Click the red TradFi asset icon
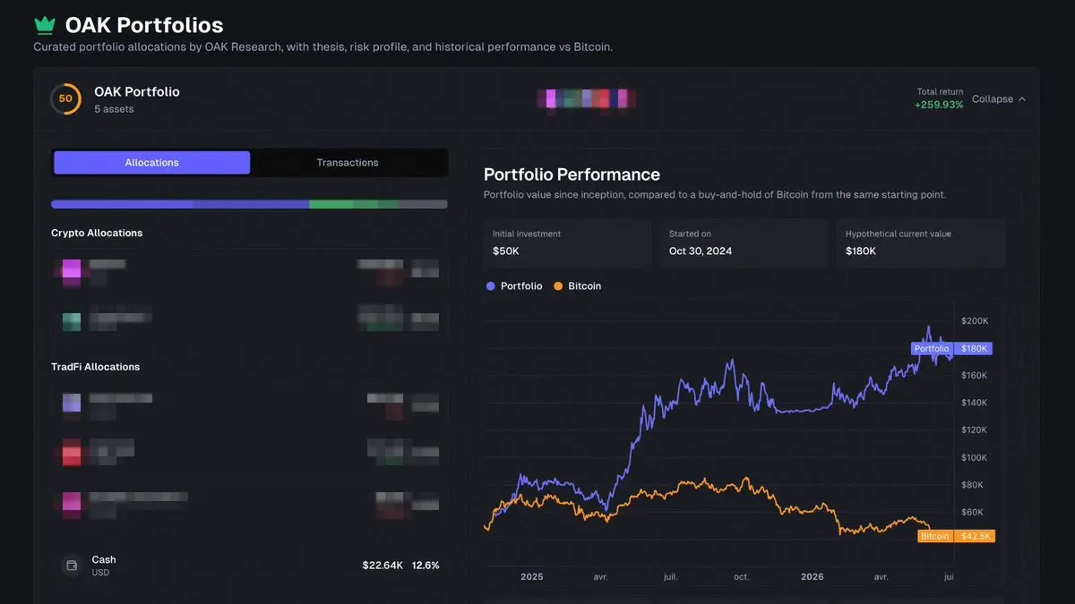Image resolution: width=1075 pixels, height=604 pixels. (71, 453)
